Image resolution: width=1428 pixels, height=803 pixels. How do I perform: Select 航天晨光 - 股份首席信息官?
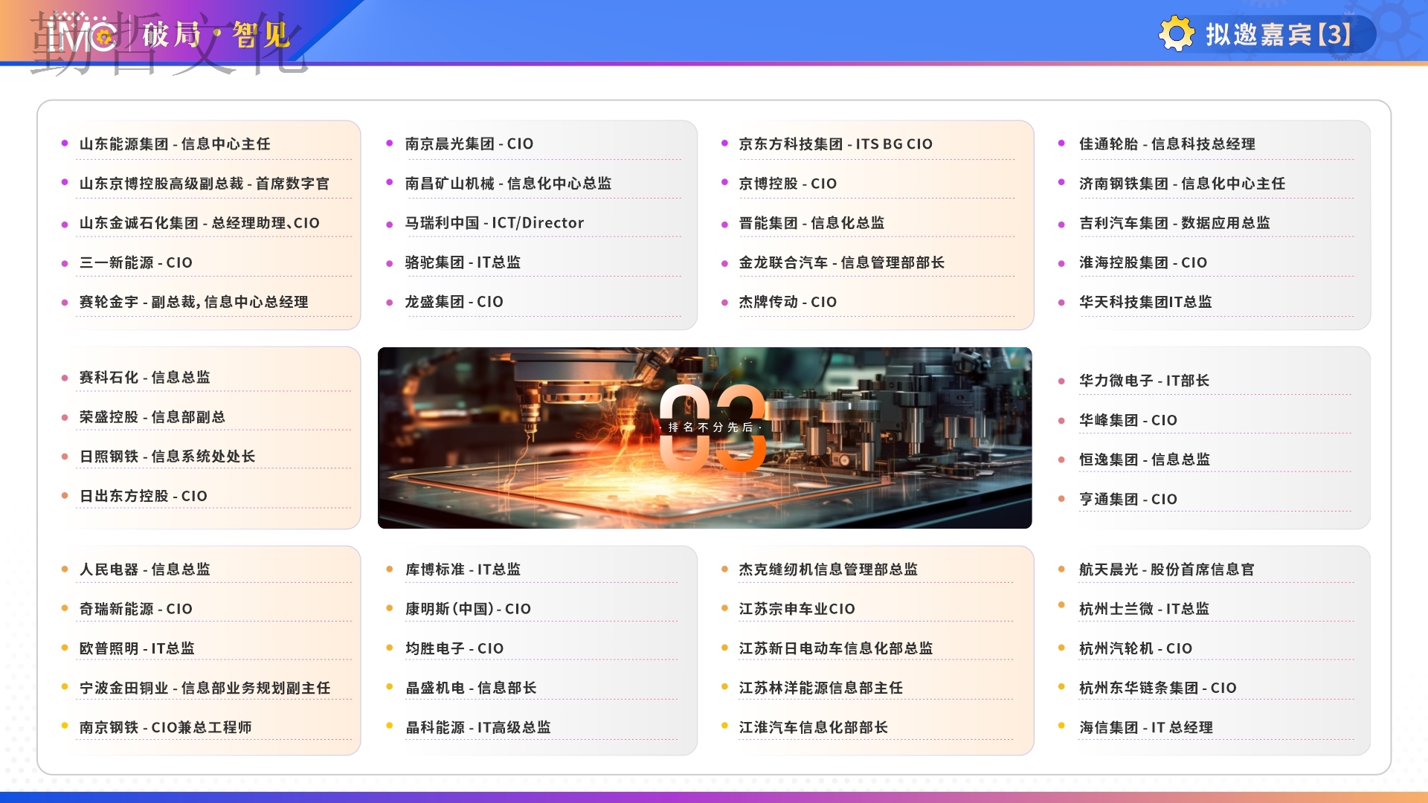[1167, 570]
